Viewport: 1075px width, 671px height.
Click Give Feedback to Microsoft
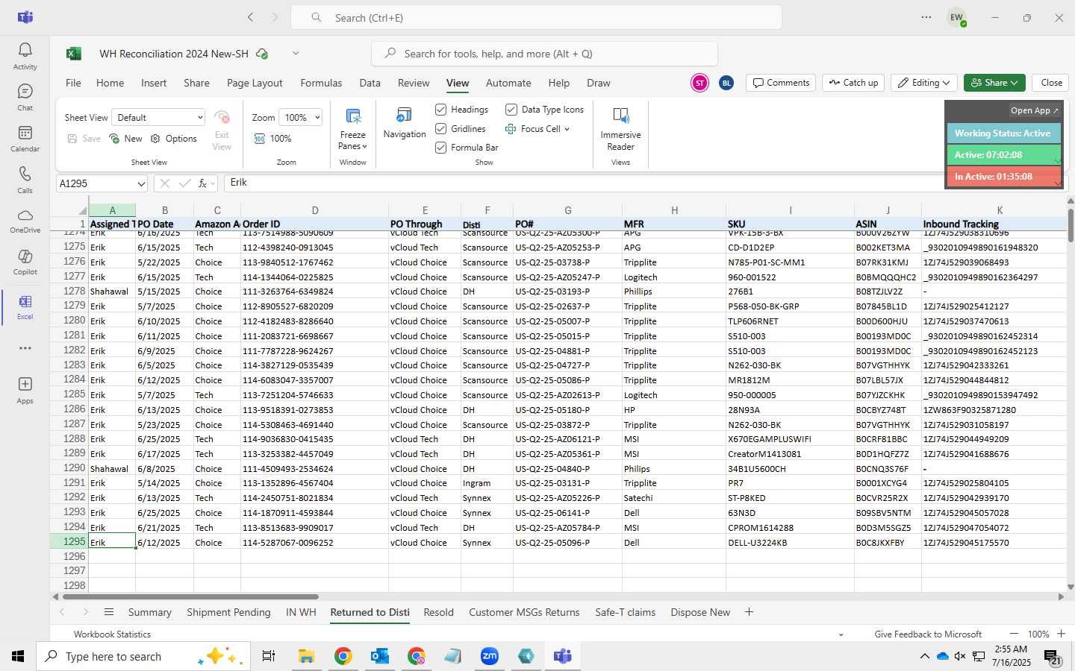click(928, 634)
